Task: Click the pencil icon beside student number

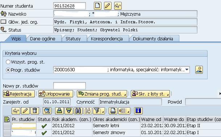Action: click(x=108, y=6)
